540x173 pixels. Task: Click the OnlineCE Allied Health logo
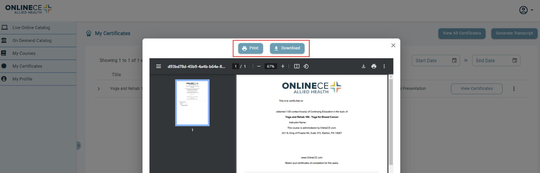28,9
